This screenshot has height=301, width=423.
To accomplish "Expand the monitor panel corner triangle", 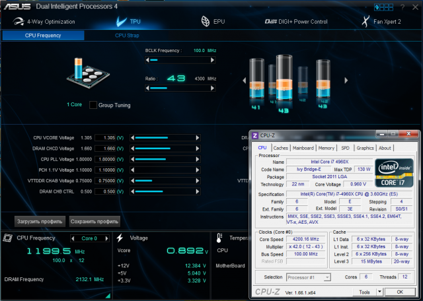I will coord(108,296).
